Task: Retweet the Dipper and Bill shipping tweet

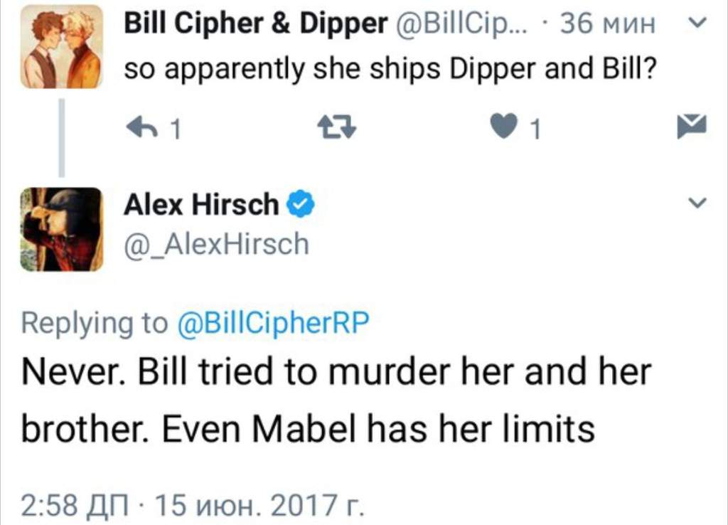Action: 337,127
